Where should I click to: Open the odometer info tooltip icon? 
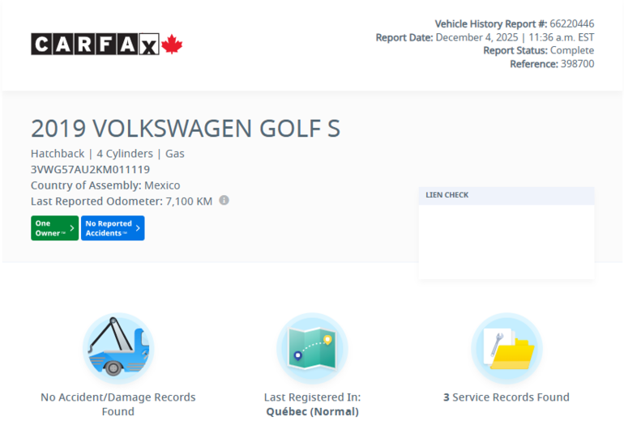pyautogui.click(x=224, y=200)
